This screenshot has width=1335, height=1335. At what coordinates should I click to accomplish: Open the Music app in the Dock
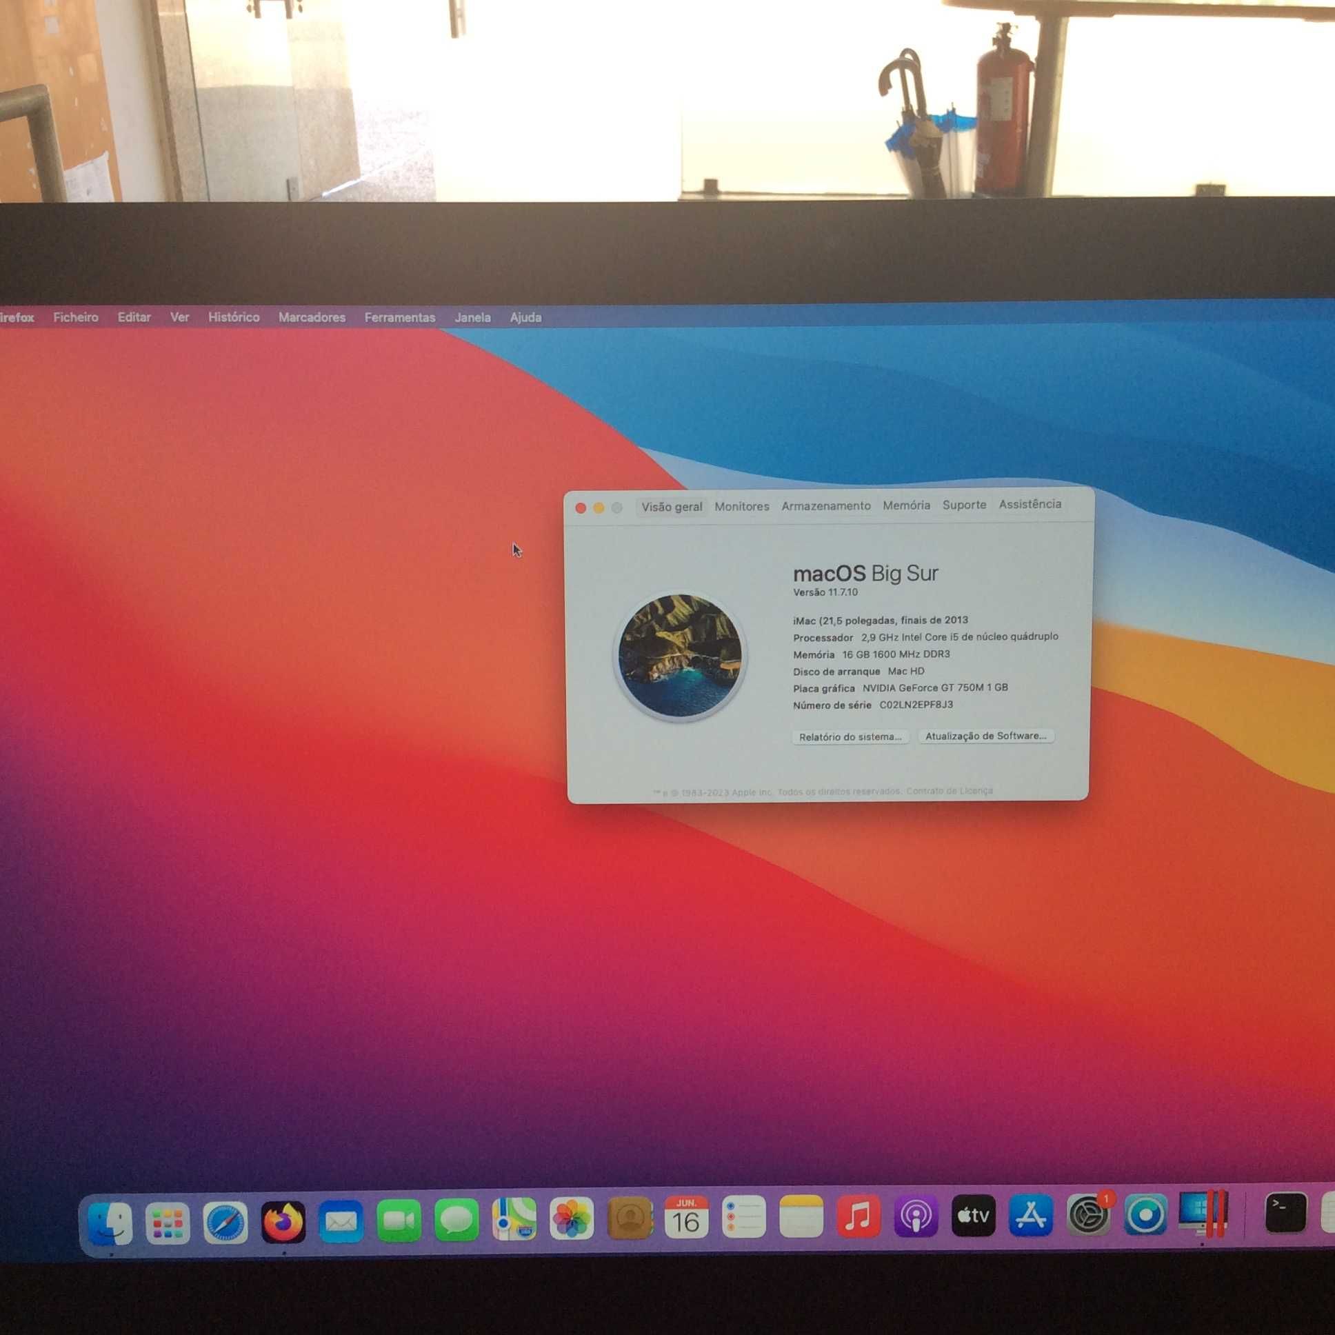coord(859,1216)
